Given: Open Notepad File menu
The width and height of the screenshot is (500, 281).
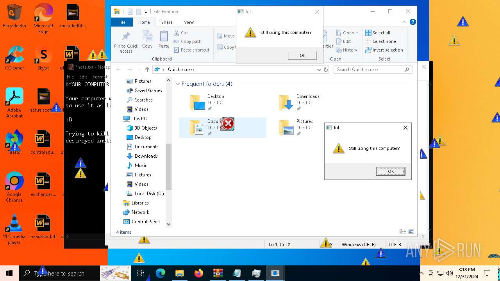Looking at the screenshot, I should pos(70,77).
